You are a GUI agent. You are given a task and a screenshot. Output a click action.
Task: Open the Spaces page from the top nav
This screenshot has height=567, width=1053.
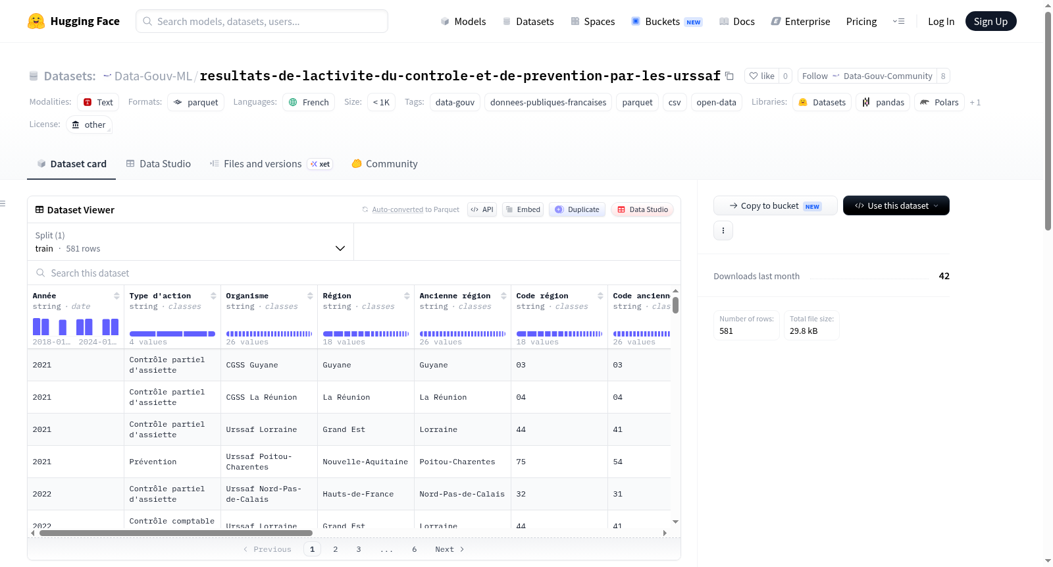[x=592, y=21]
